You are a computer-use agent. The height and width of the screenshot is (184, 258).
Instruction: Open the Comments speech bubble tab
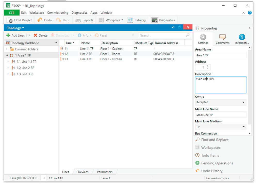(x=222, y=37)
